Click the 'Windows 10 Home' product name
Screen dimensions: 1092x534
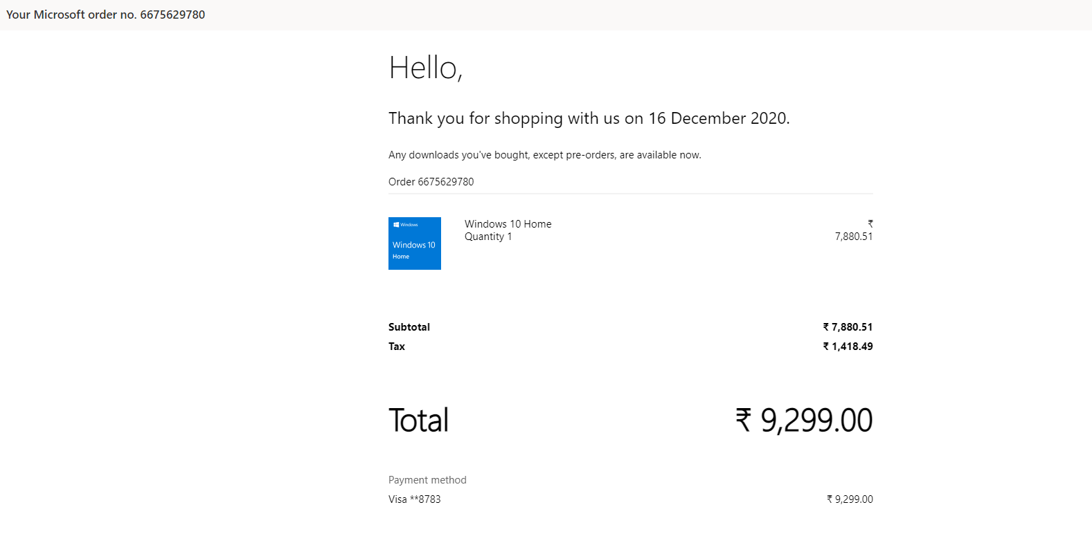pos(508,224)
